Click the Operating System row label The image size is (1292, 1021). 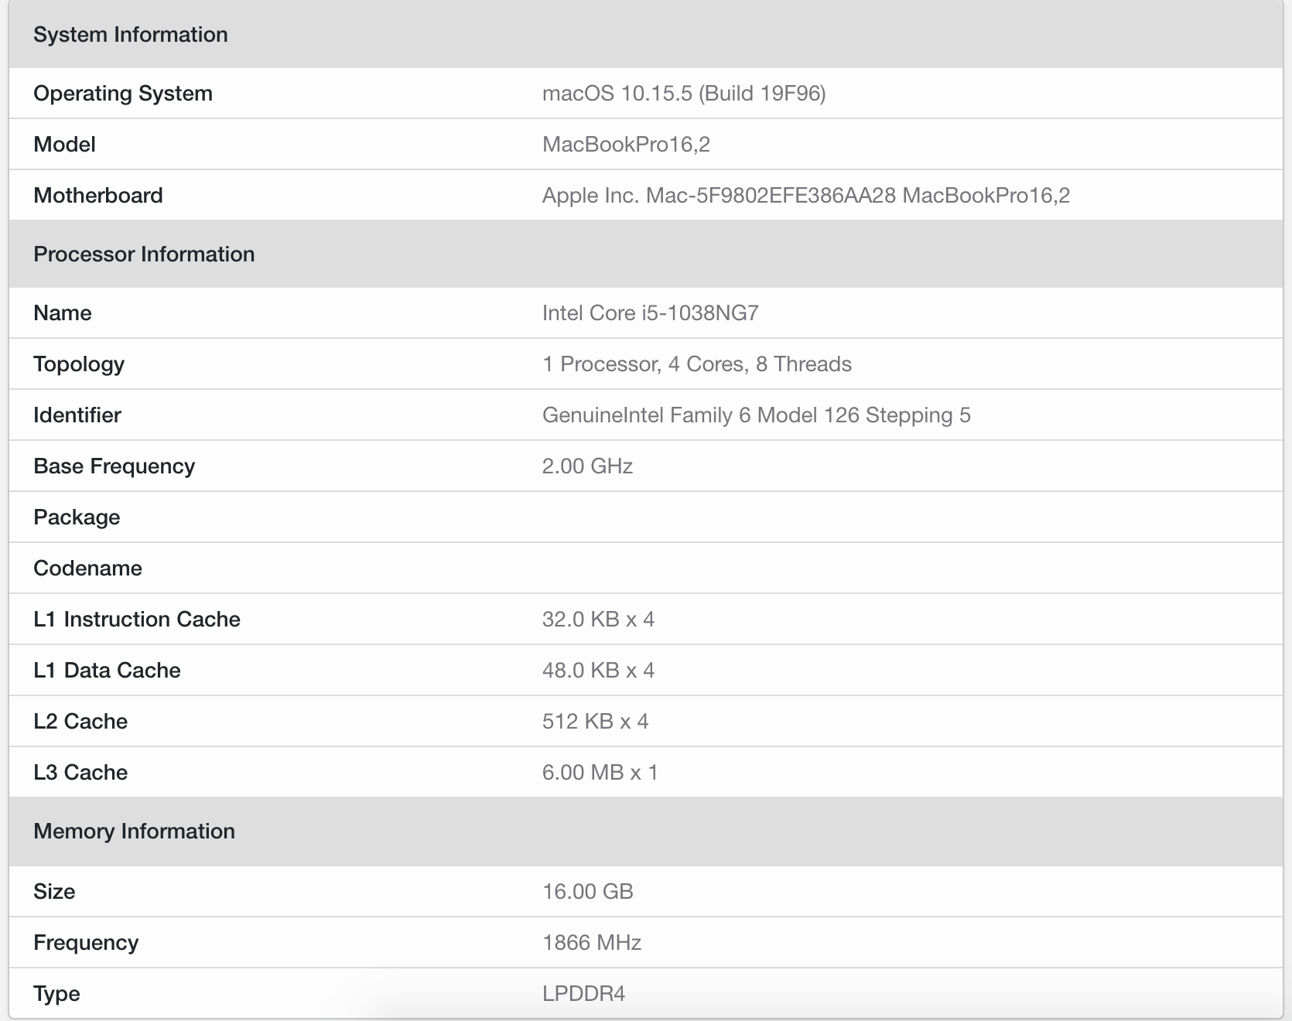123,94
